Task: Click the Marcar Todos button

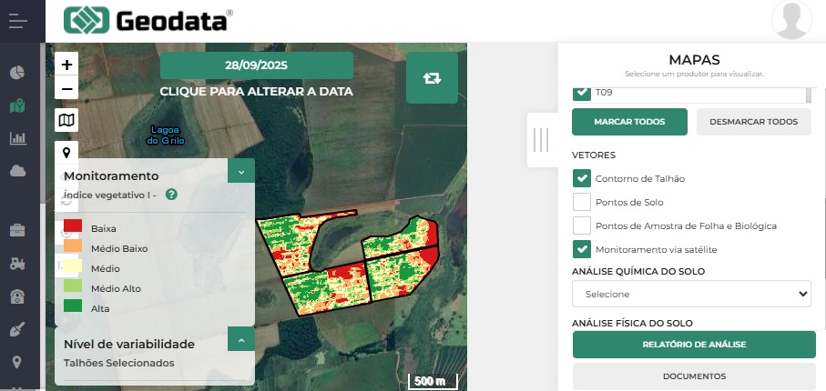Action: click(x=629, y=122)
